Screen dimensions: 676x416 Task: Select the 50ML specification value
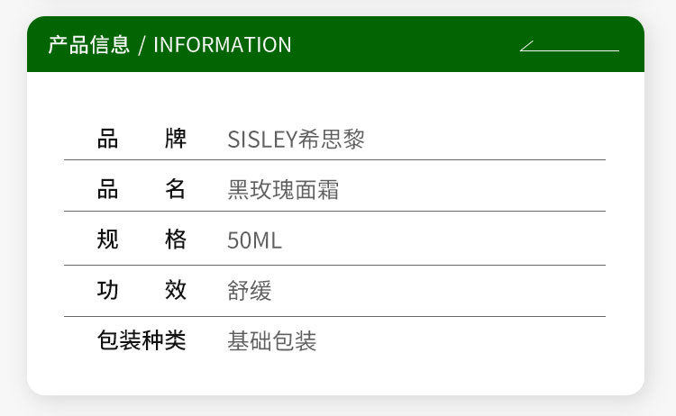(x=254, y=240)
